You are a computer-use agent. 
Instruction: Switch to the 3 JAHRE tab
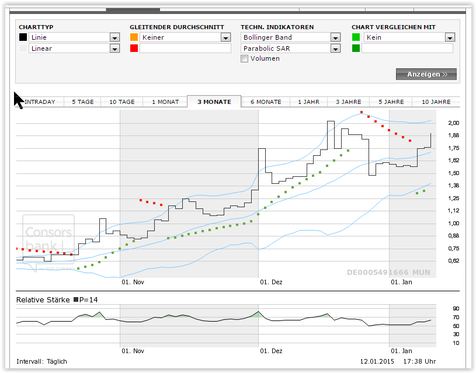349,102
